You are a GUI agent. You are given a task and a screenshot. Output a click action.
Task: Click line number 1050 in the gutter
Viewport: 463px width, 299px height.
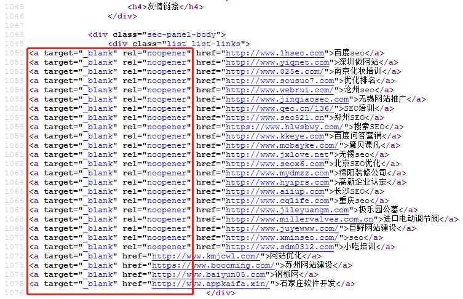click(x=12, y=54)
